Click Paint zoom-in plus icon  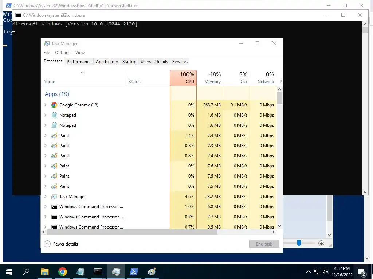pos(321,243)
